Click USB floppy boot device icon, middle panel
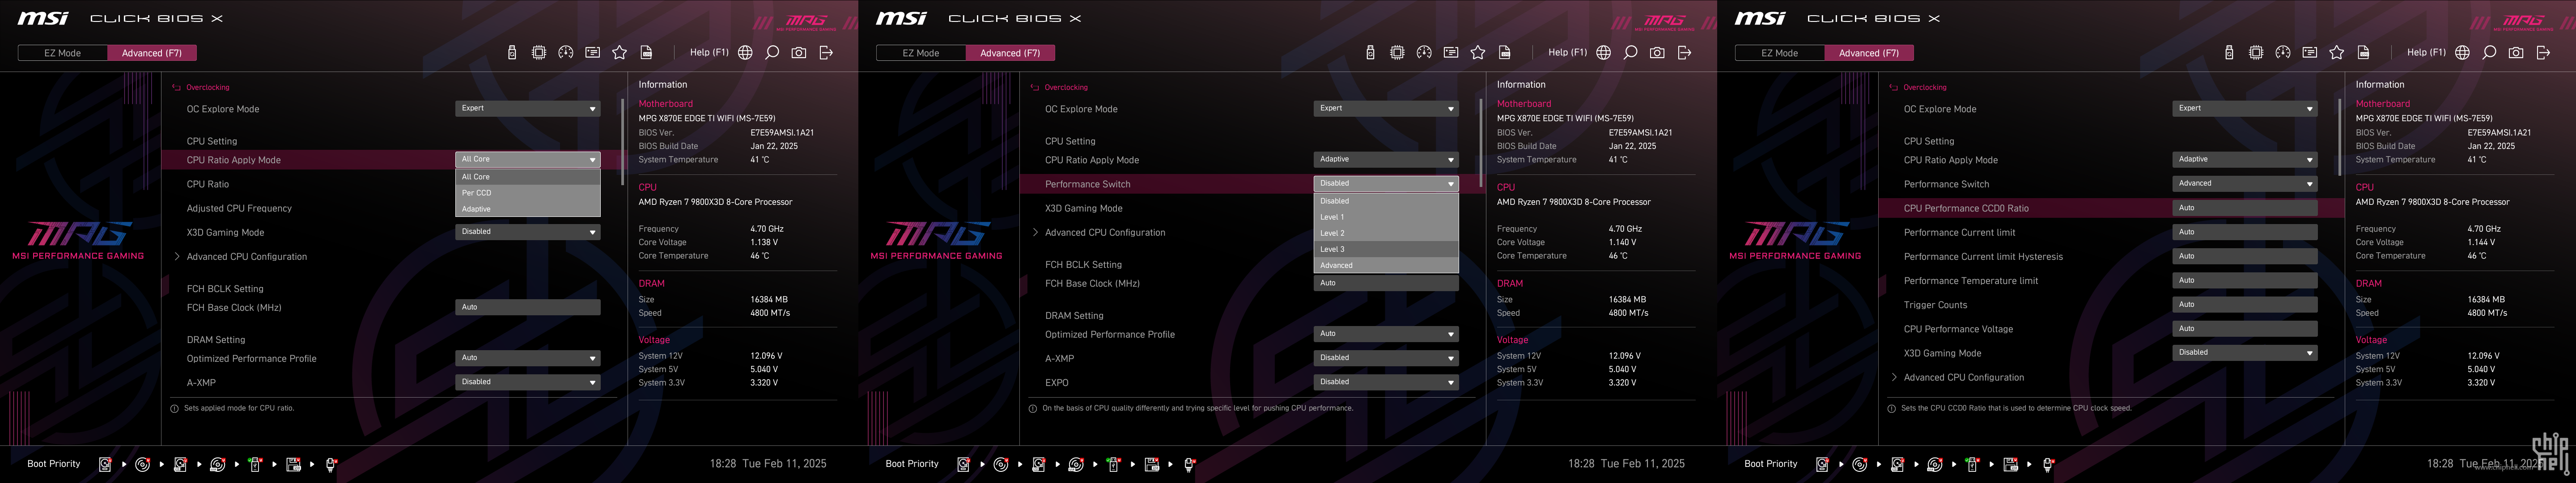This screenshot has height=483, width=2576. point(1151,464)
